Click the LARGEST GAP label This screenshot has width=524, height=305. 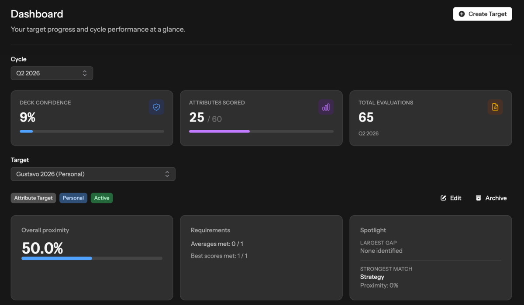point(379,243)
